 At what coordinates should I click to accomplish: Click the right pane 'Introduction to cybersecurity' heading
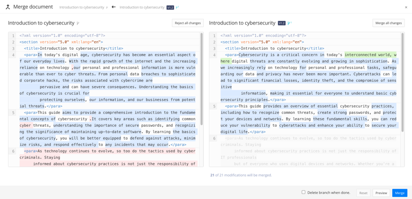pos(242,23)
